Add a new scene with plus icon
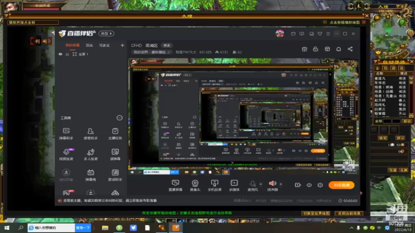 [122, 46]
